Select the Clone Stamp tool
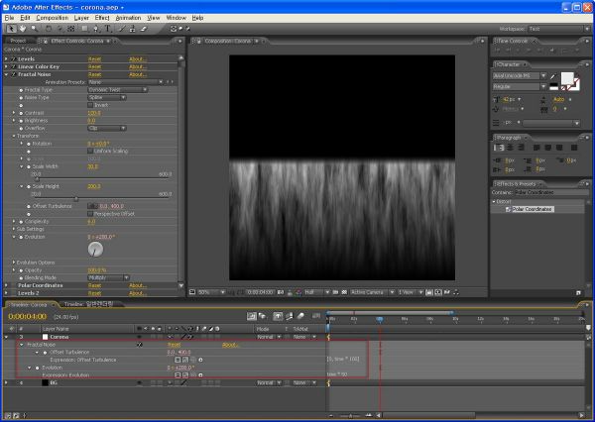Image resolution: width=595 pixels, height=422 pixels. click(132, 29)
